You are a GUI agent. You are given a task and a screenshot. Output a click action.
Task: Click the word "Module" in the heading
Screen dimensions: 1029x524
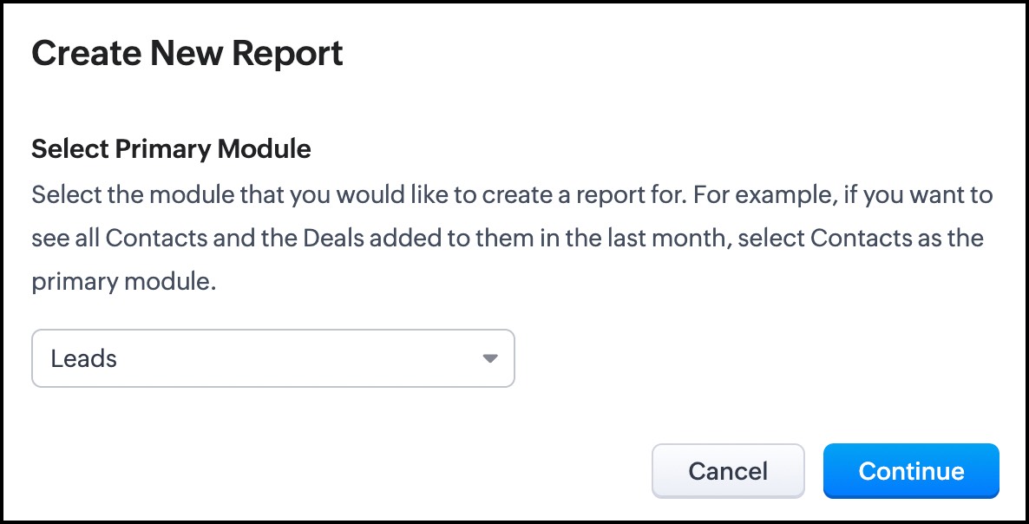pos(264,149)
